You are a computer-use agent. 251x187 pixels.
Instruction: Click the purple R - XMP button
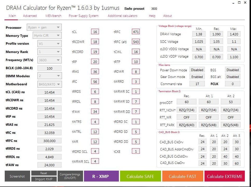pos(101,176)
